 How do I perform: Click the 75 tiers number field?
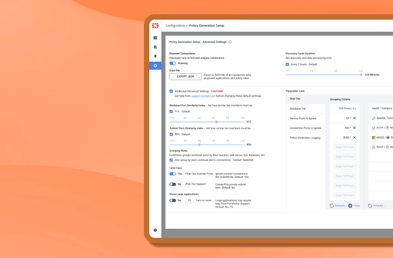point(189,200)
